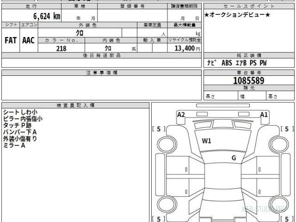Select the ★オークションデビュー★ sales point text
This screenshot has height=222, width=296.
point(237,15)
